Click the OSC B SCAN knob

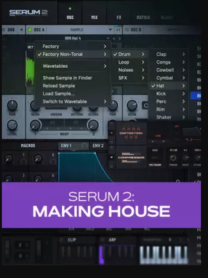(x=132, y=105)
